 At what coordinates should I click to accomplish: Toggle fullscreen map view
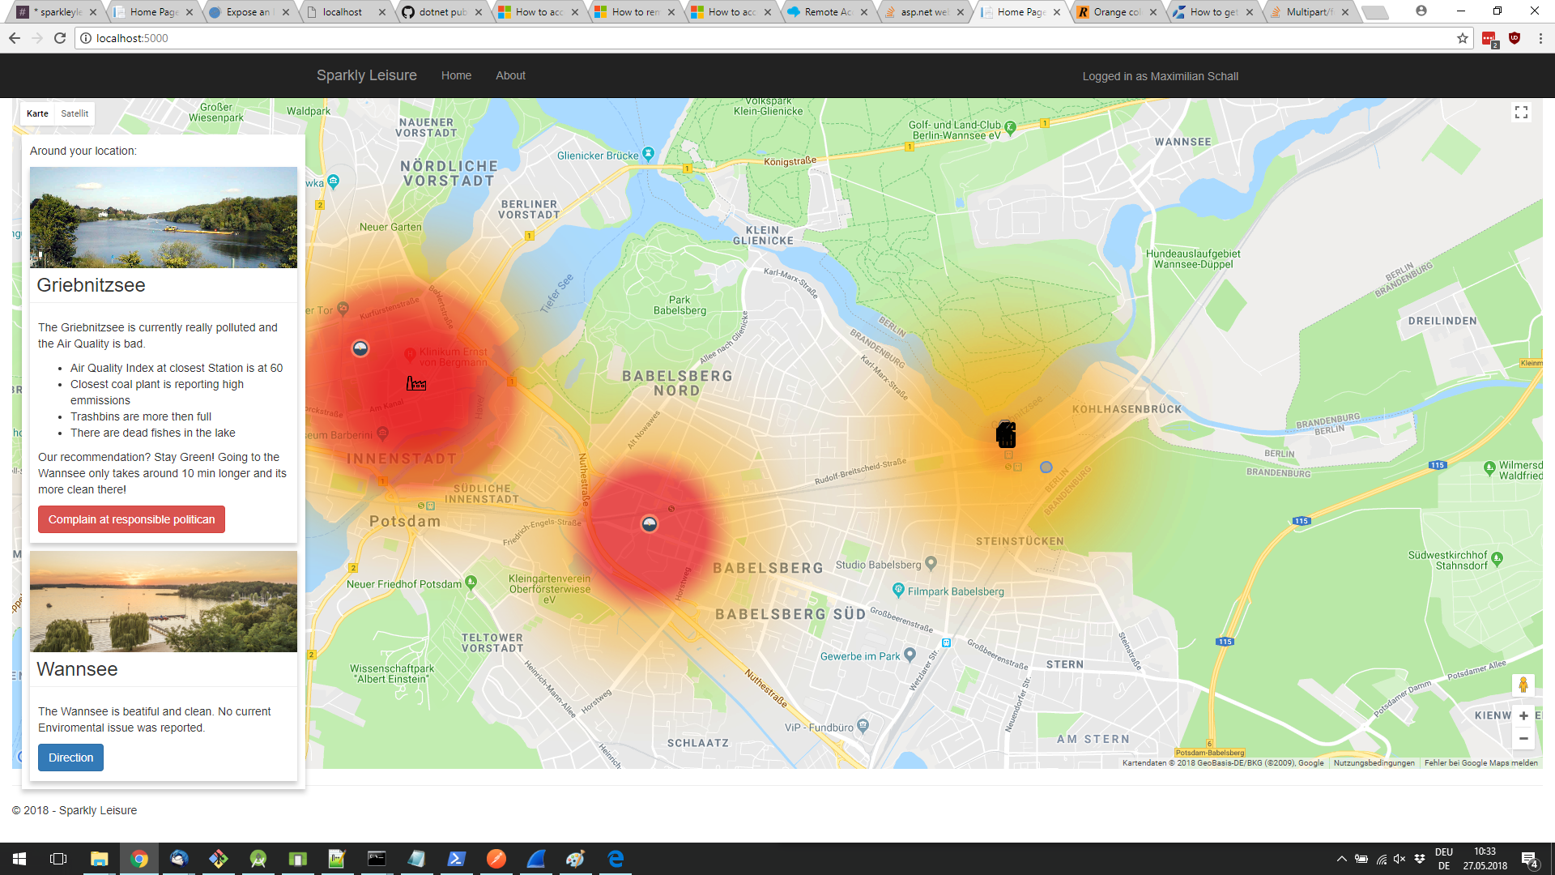(x=1521, y=113)
